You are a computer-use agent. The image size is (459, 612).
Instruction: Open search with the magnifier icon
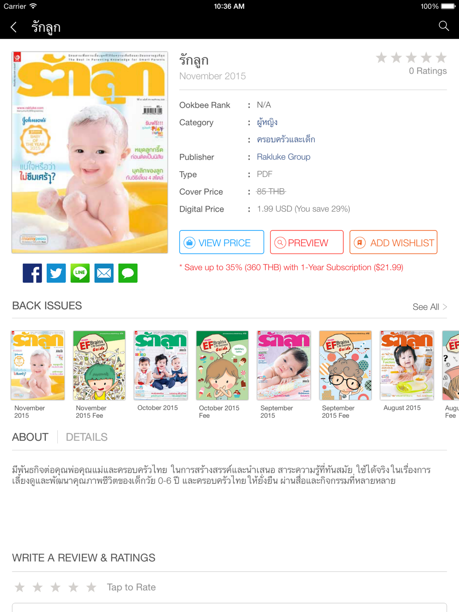(443, 26)
